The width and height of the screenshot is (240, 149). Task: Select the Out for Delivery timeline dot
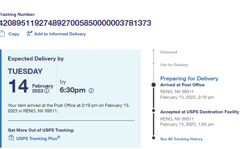pos(153,63)
